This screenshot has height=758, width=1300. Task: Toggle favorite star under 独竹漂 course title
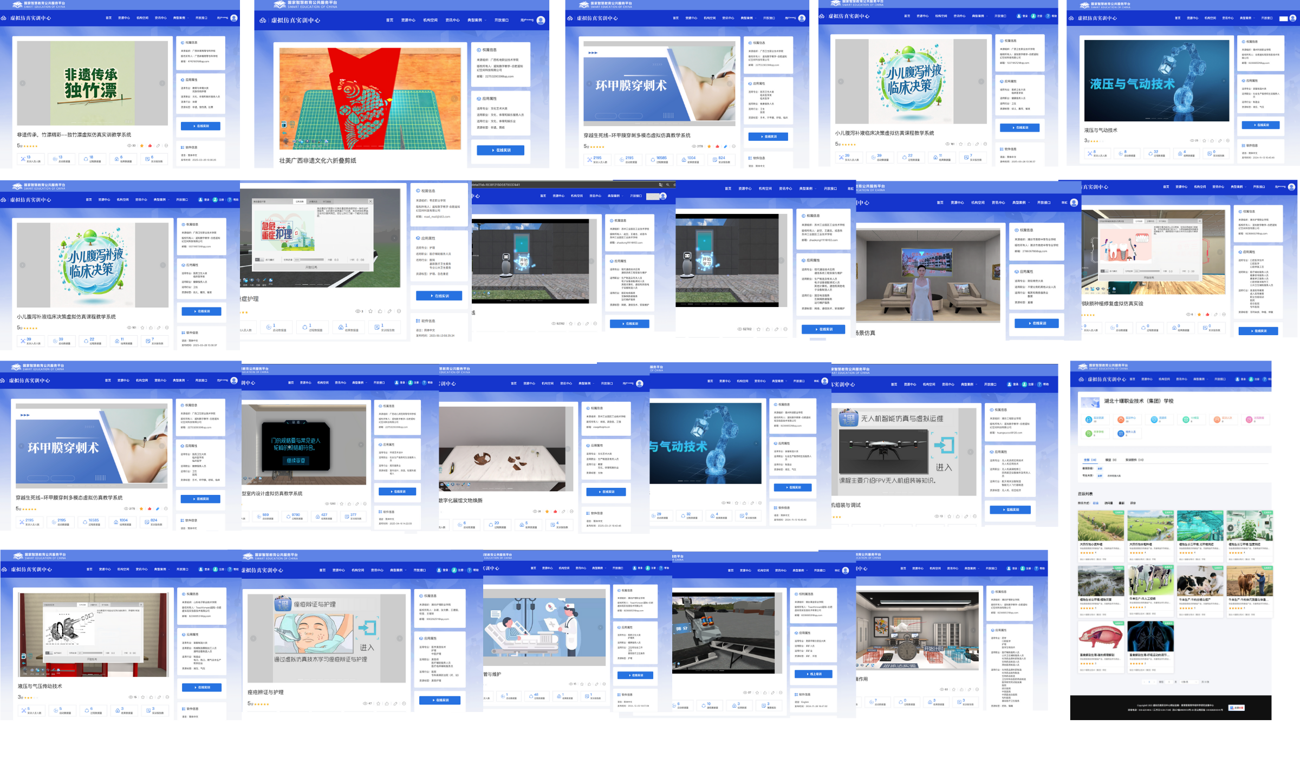(142, 146)
